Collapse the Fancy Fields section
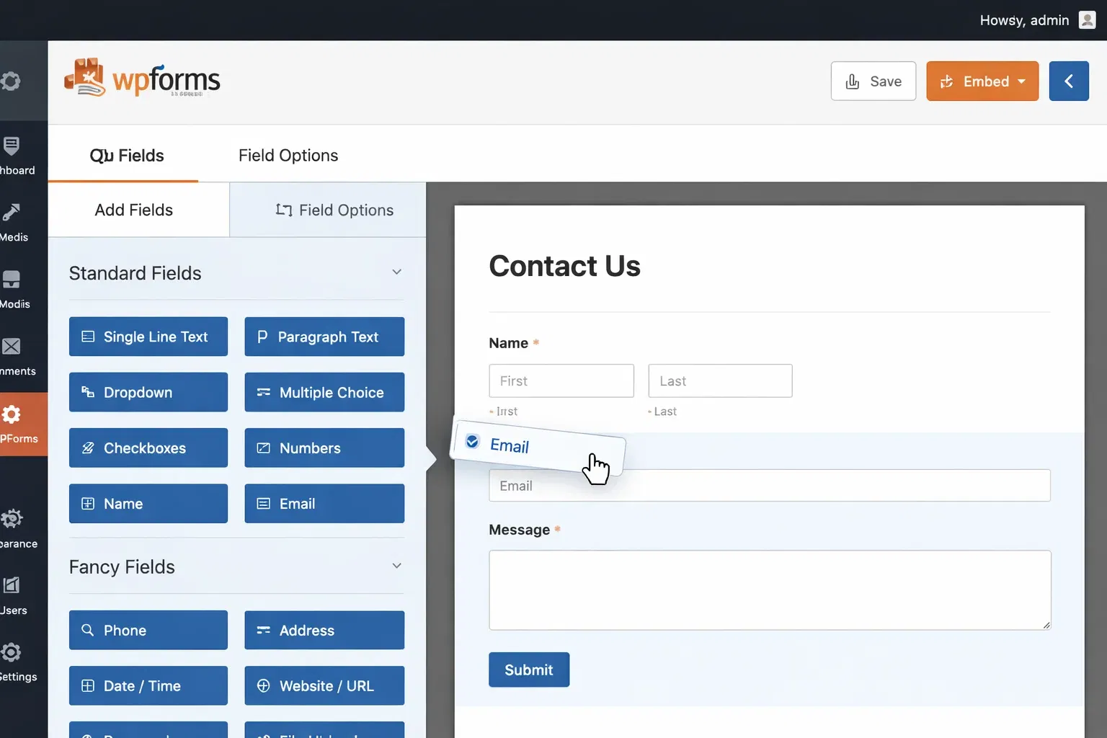The height and width of the screenshot is (738, 1107). 396,566
